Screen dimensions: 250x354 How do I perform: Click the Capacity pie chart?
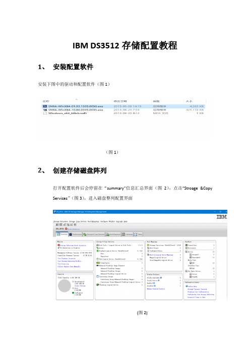65,285
